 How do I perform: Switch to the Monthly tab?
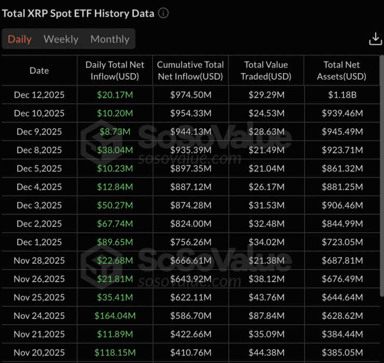coord(110,39)
